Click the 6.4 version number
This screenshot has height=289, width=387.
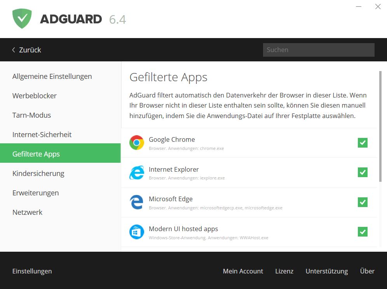tap(117, 19)
